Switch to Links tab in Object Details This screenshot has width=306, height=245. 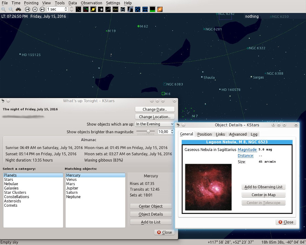tap(220, 134)
